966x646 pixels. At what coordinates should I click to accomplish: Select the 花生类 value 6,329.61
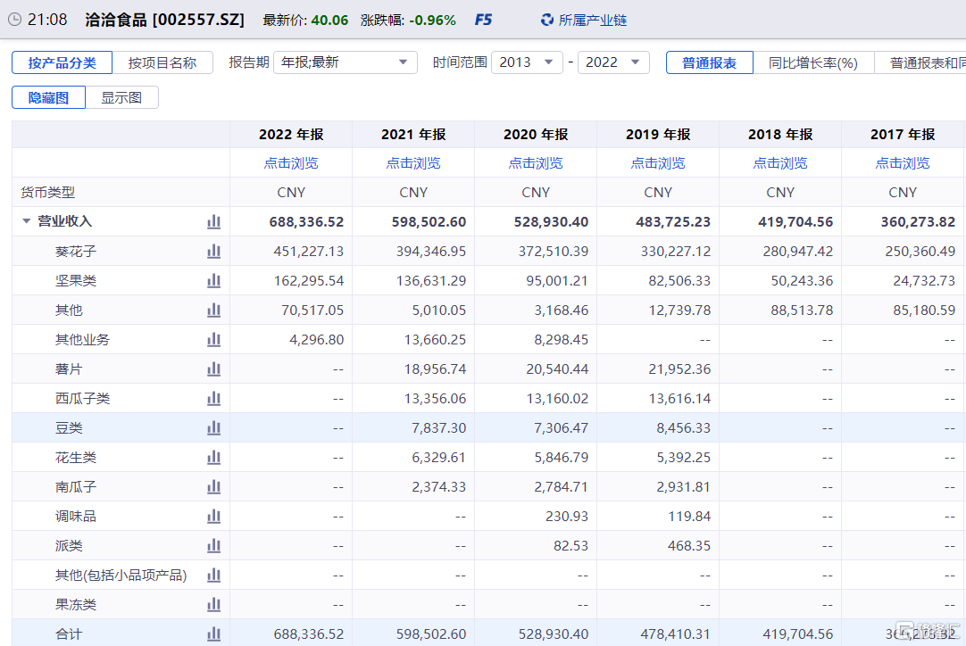(438, 457)
